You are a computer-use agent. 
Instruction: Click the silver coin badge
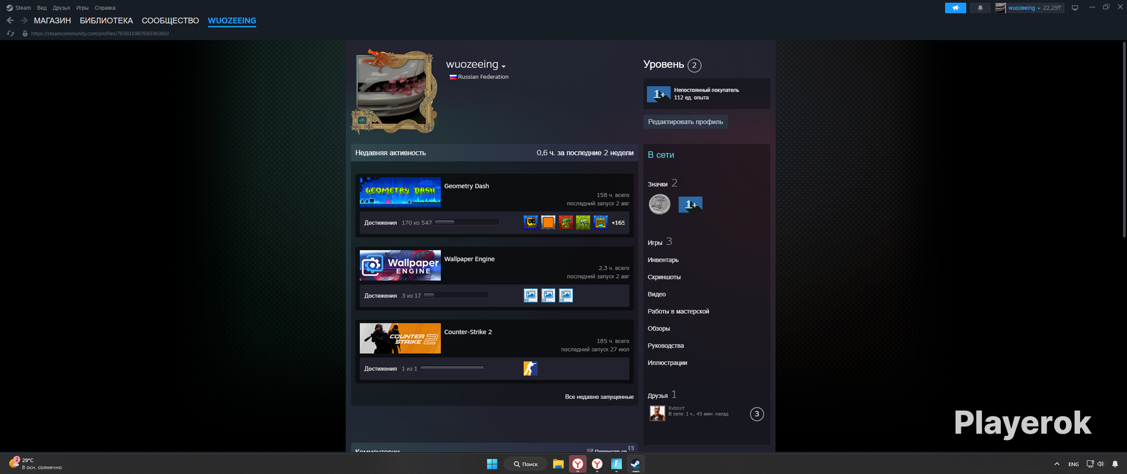(x=660, y=204)
